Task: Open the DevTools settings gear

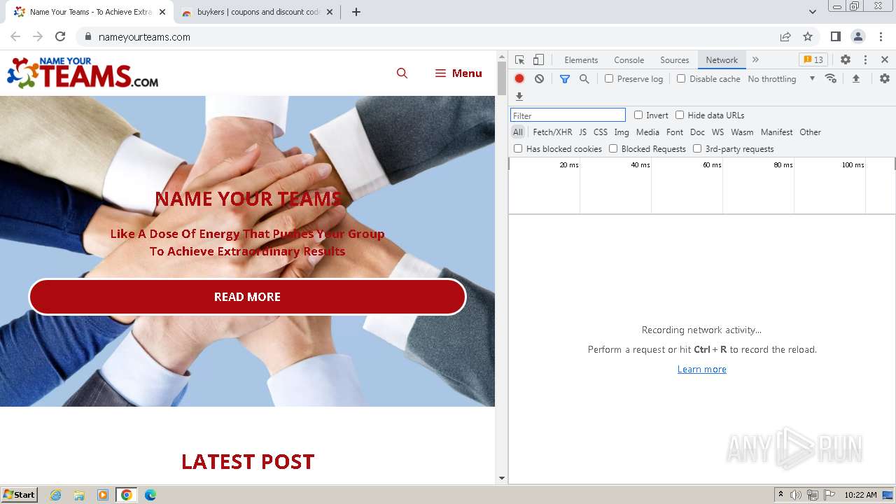Action: click(846, 59)
